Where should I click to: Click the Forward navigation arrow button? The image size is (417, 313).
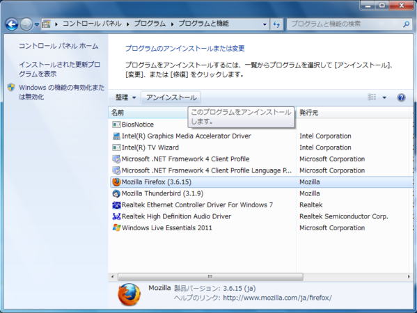coord(26,25)
